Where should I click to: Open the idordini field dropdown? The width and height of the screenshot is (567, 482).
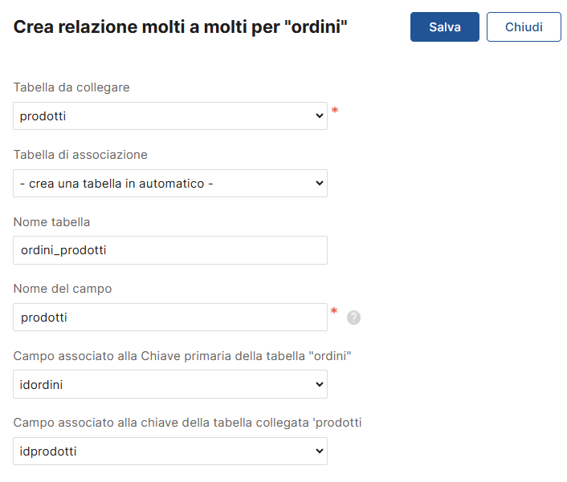[170, 385]
